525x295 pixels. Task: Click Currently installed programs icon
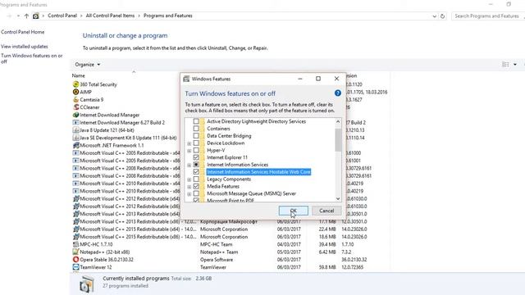(87, 284)
